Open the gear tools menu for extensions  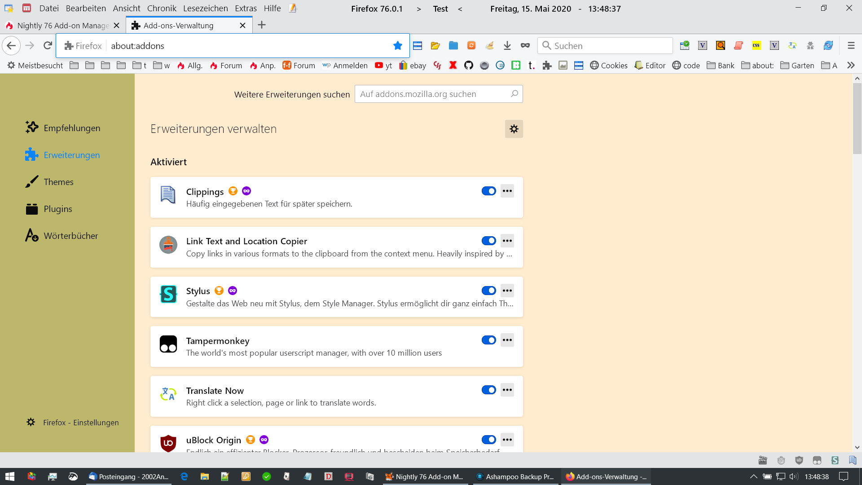coord(514,129)
